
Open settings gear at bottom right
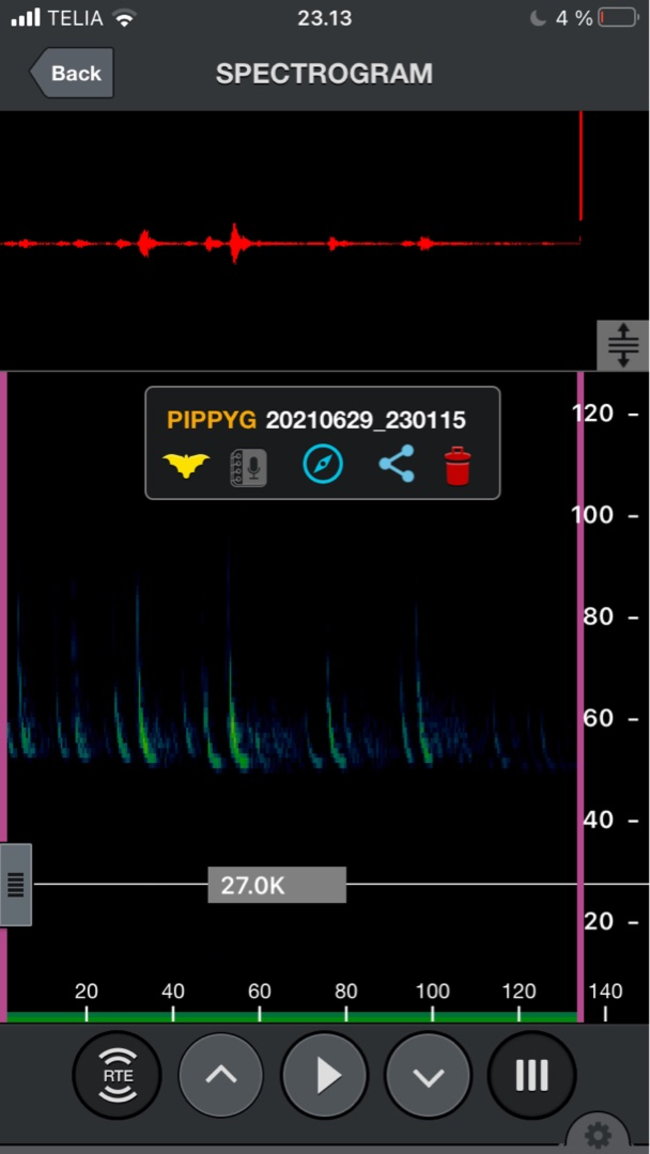pos(597,1135)
